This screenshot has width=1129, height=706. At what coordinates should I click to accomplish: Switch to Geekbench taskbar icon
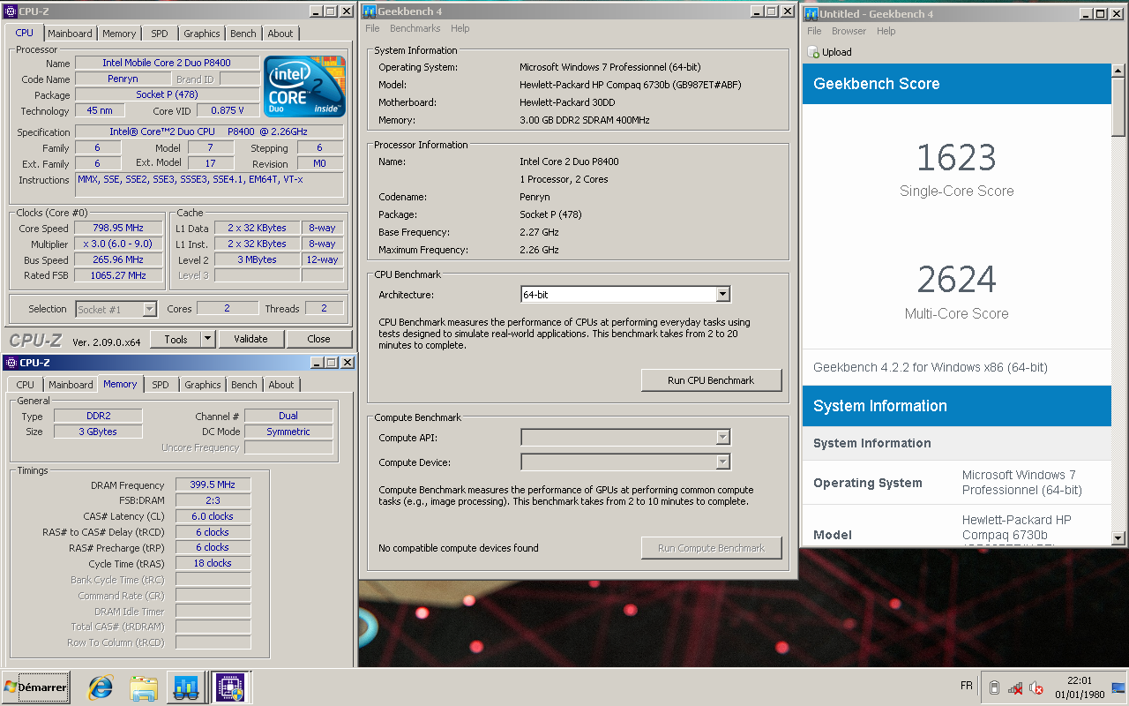[x=186, y=687]
